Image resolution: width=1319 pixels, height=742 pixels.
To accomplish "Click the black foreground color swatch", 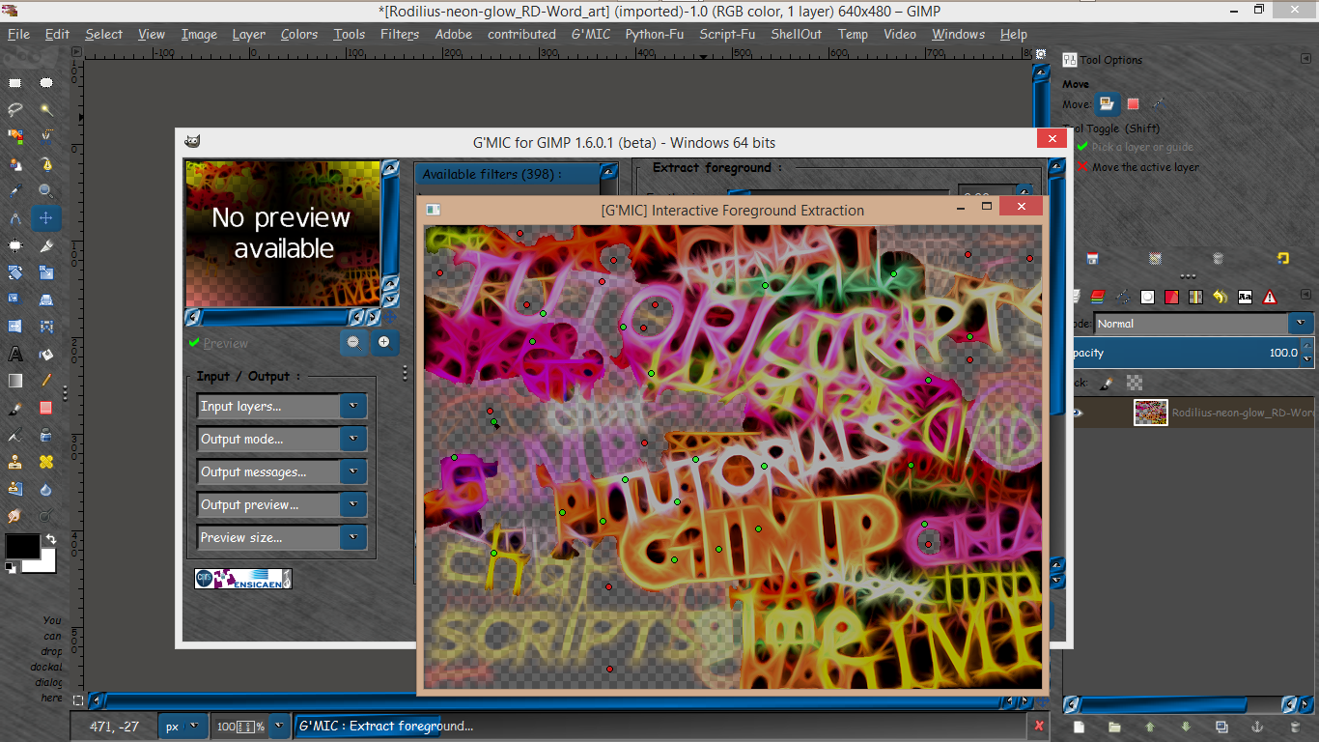I will point(22,546).
